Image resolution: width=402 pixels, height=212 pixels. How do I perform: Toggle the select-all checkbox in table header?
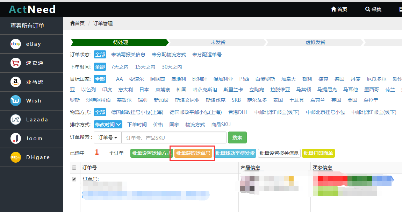tap(74, 168)
